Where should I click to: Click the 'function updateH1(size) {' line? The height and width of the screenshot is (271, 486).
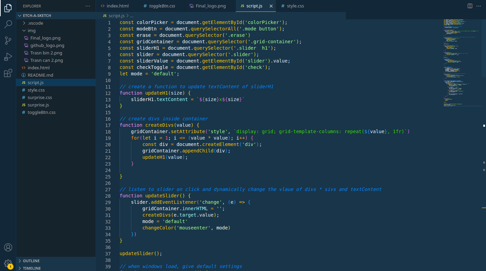[155, 93]
